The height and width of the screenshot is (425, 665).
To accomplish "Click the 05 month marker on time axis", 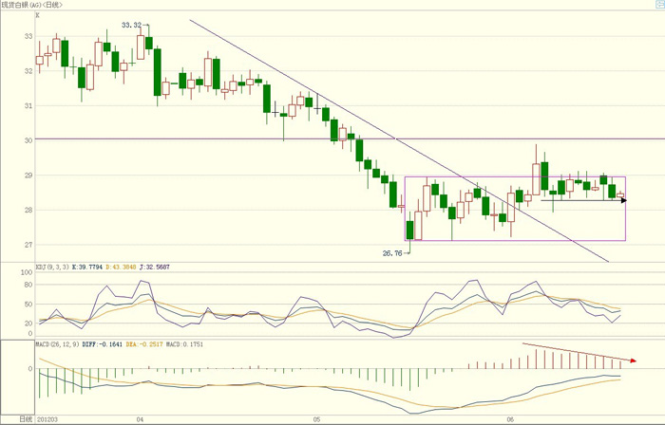I will pos(316,419).
